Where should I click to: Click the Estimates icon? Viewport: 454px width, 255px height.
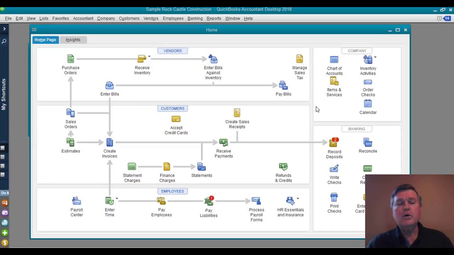click(70, 142)
